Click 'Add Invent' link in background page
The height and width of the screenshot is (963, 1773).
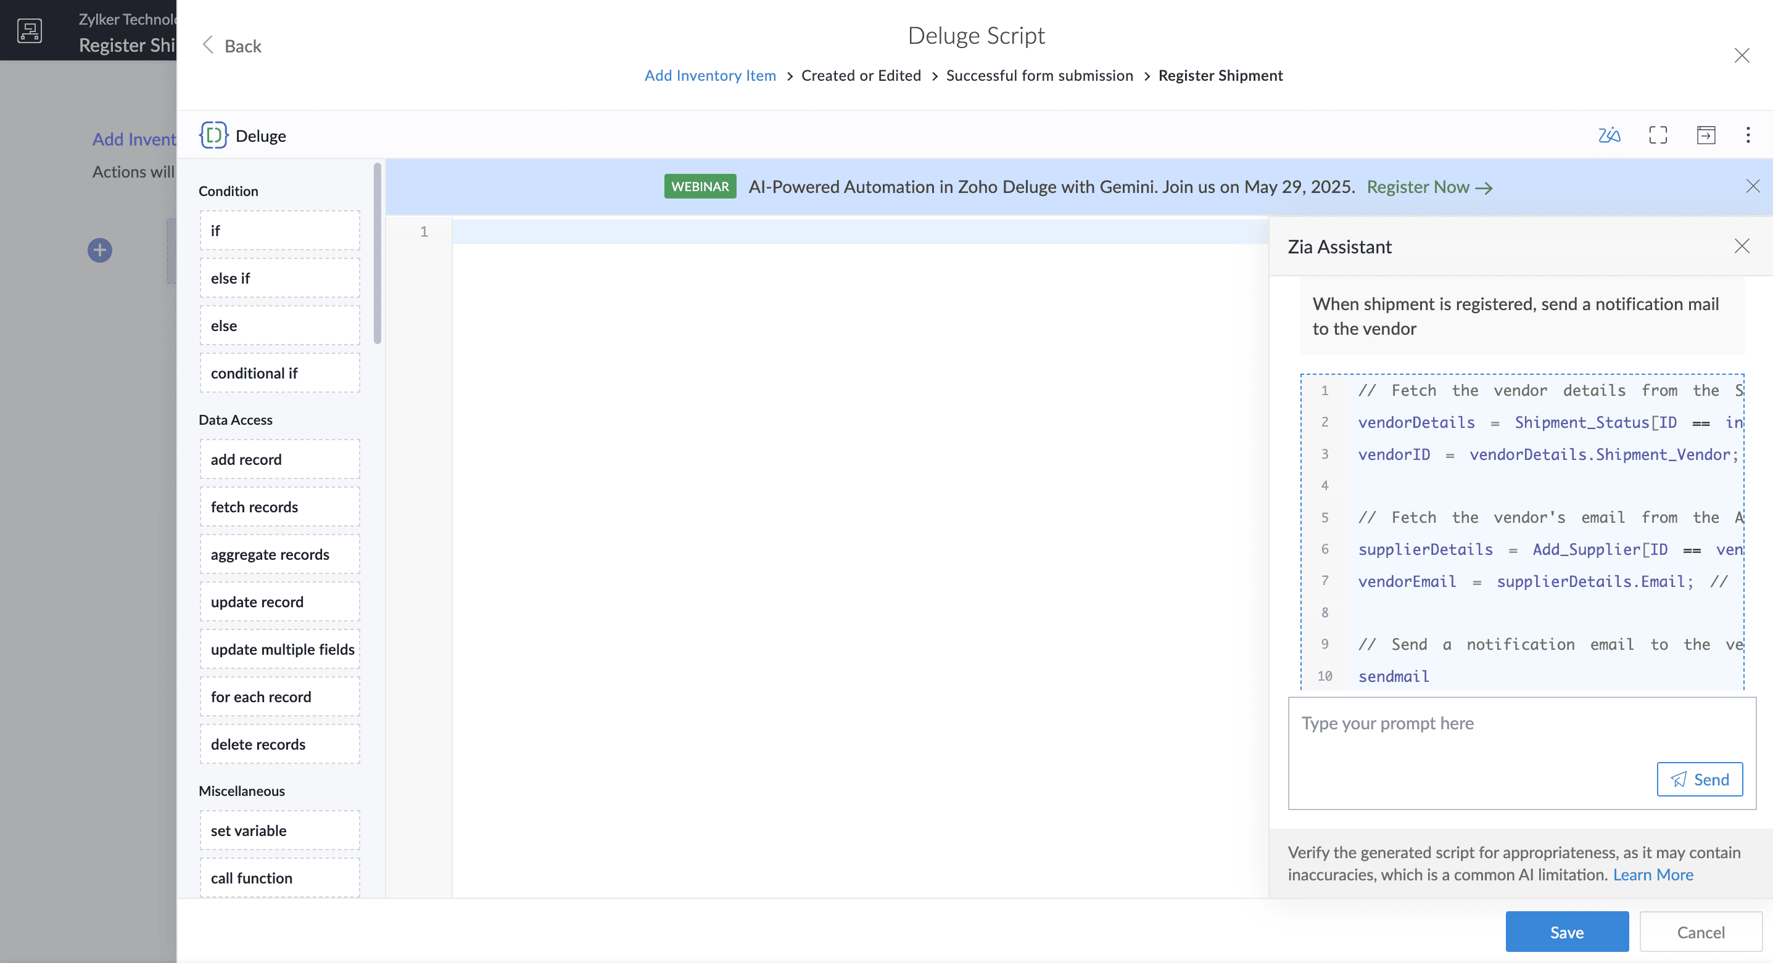134,139
